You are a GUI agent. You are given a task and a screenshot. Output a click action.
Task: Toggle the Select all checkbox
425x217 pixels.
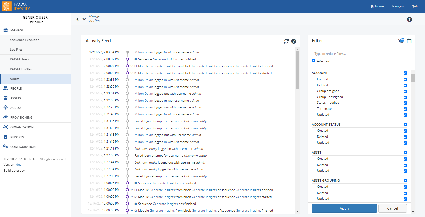point(313,61)
